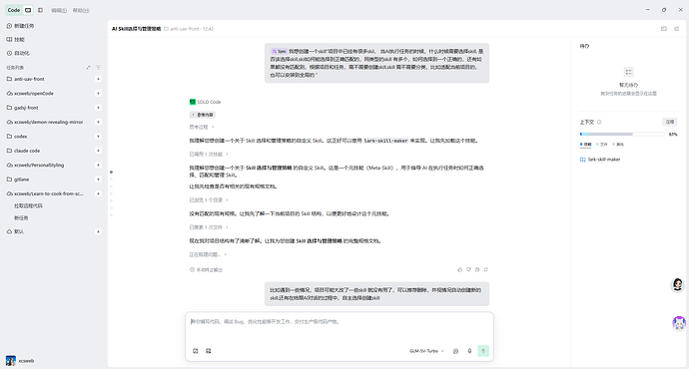Add a task to xcsweb/openCode
The image size is (689, 369).
coord(99,94)
